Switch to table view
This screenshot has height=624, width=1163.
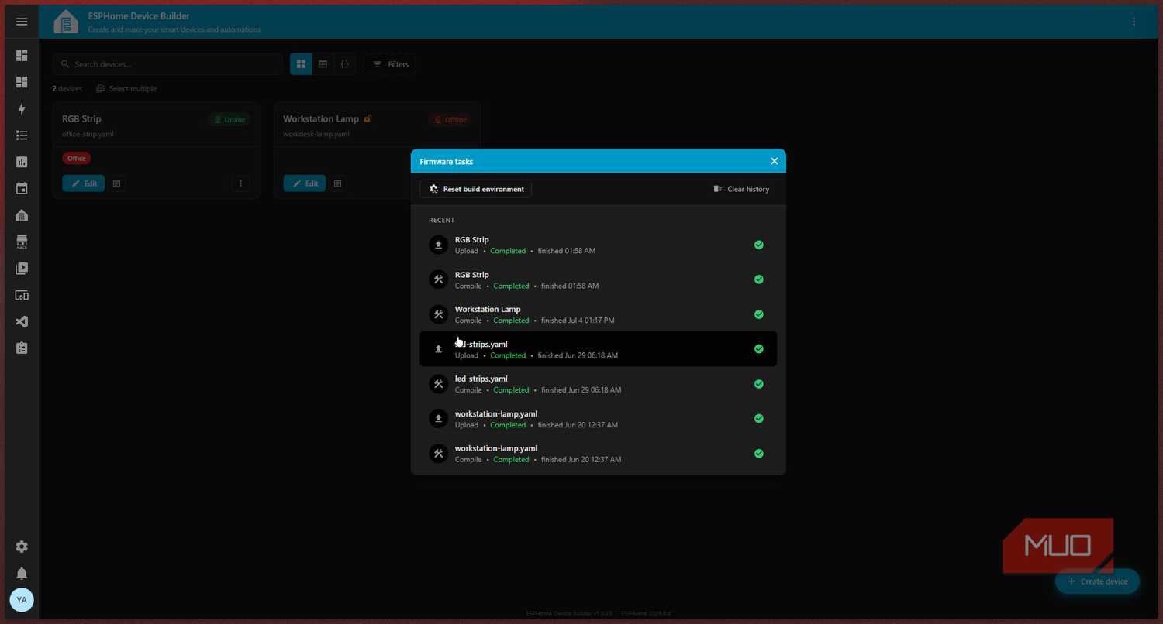(x=323, y=64)
